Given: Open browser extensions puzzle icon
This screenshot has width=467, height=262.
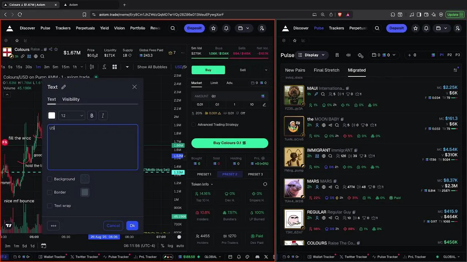Looking at the screenshot, I should coord(393,15).
